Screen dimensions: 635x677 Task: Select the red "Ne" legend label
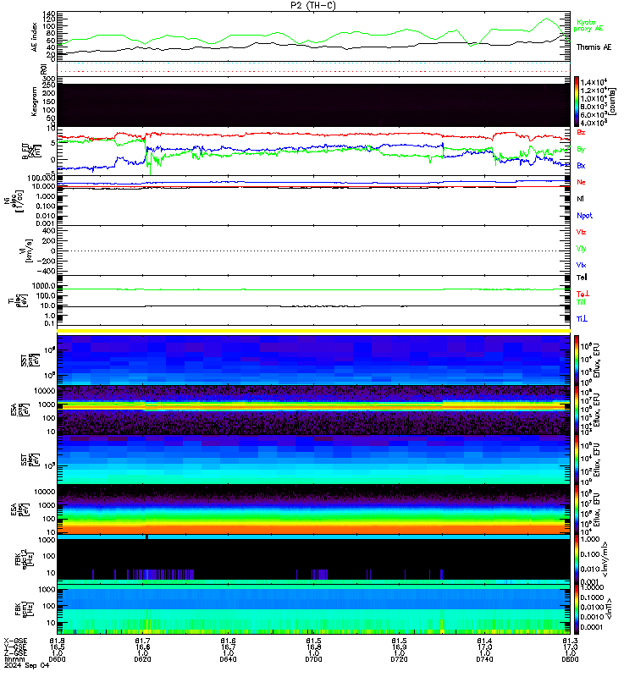coord(581,182)
